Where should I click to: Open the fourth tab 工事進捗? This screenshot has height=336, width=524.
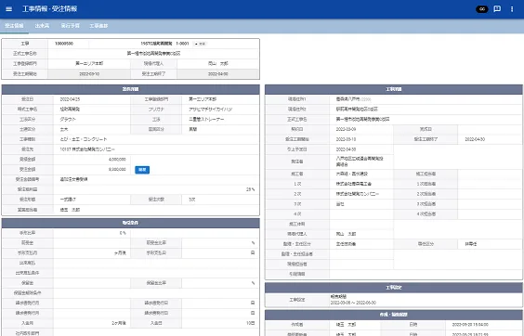tap(98, 26)
